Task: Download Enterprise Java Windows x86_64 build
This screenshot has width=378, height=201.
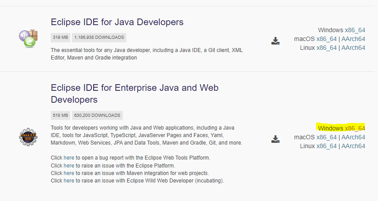Action: pos(355,128)
